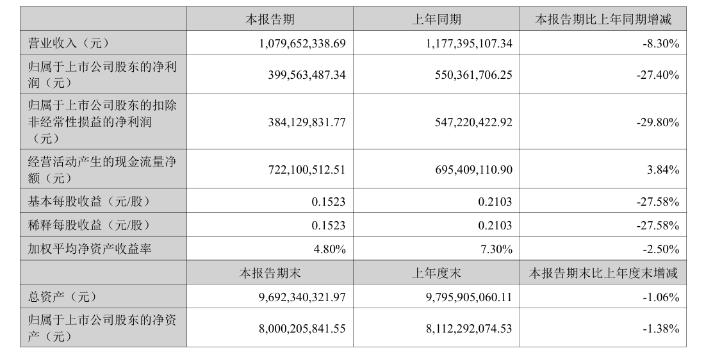Viewport: 713px width, 355px height.
Task: Click cash flow value 722,100,512.51
Action: (x=308, y=169)
